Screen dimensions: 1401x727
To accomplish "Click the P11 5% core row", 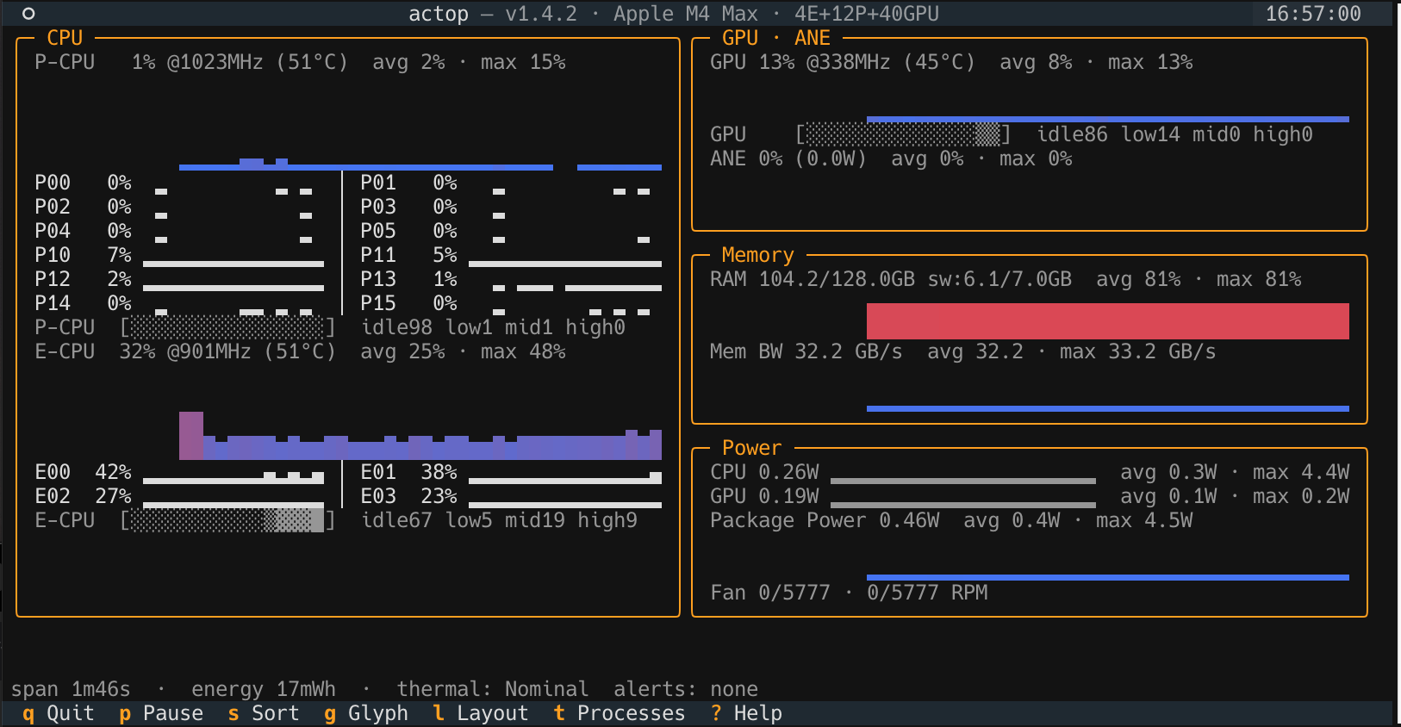I will [x=511, y=256].
